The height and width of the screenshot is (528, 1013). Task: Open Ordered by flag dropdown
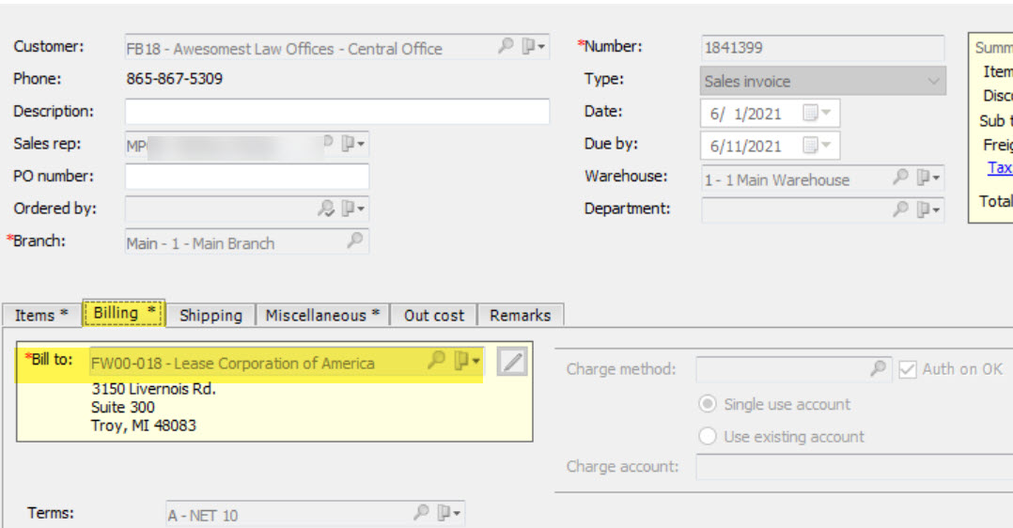tap(352, 208)
